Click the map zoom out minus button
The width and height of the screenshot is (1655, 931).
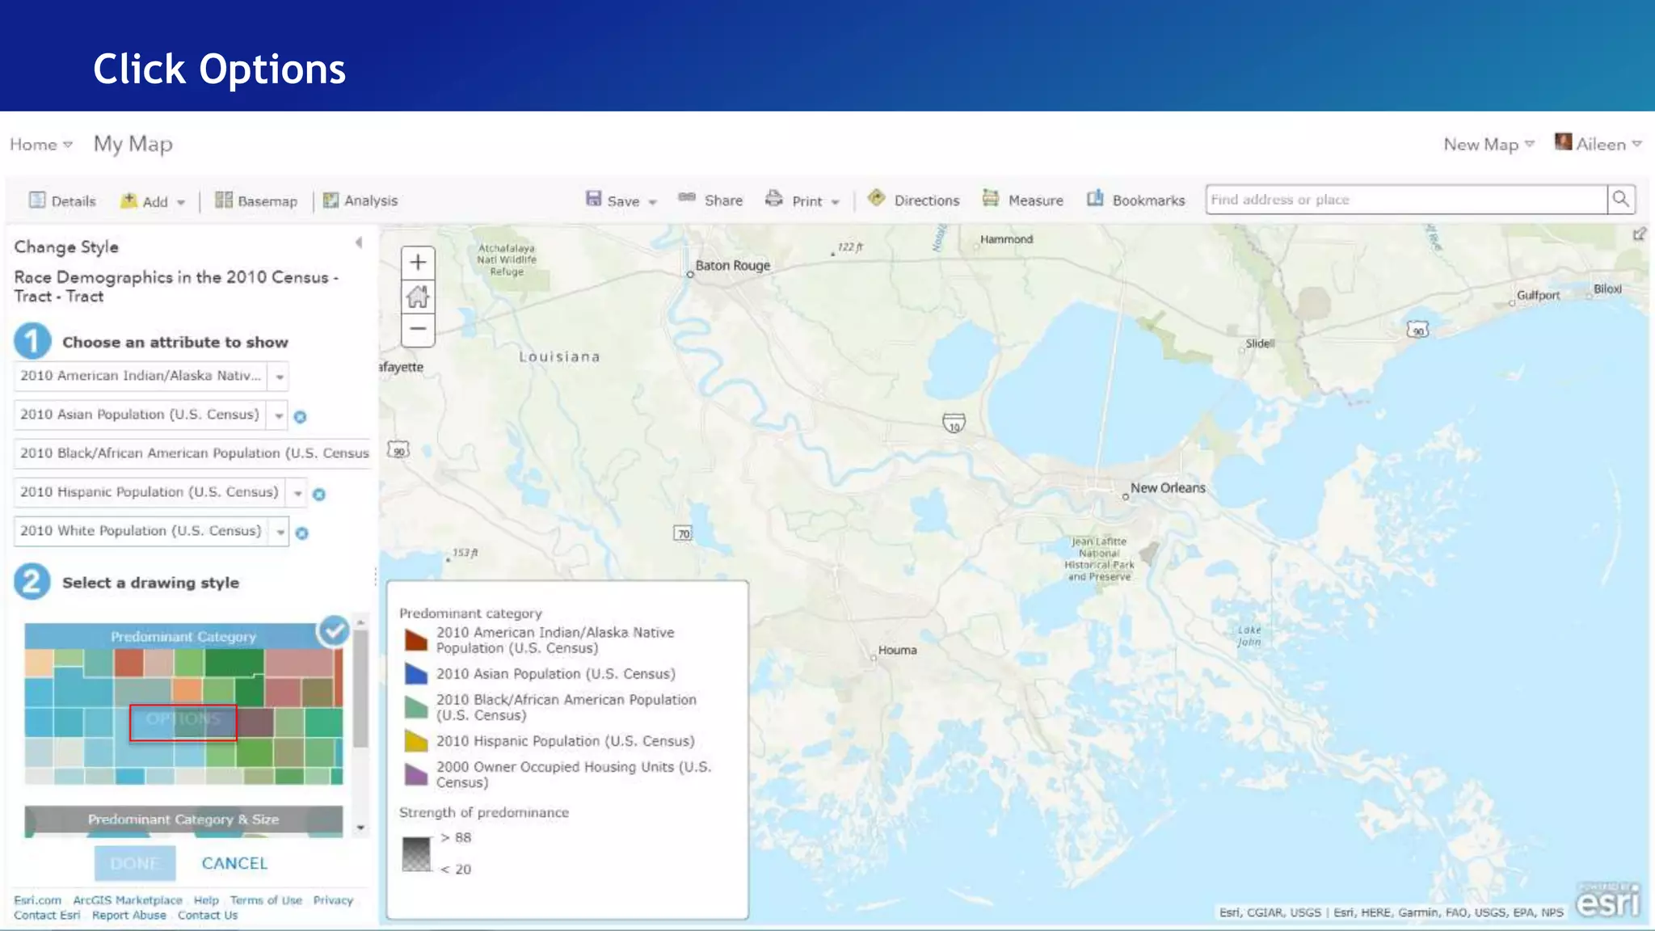(418, 329)
